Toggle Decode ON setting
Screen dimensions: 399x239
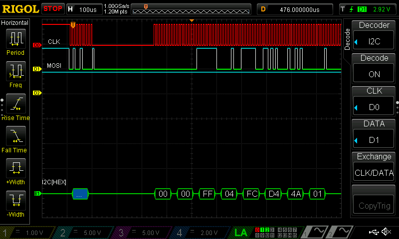pos(374,74)
